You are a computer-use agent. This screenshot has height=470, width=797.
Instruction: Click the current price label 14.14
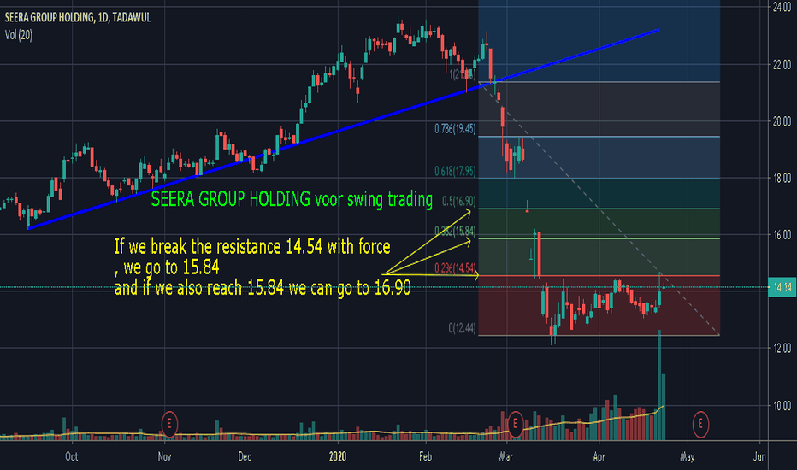(x=782, y=288)
